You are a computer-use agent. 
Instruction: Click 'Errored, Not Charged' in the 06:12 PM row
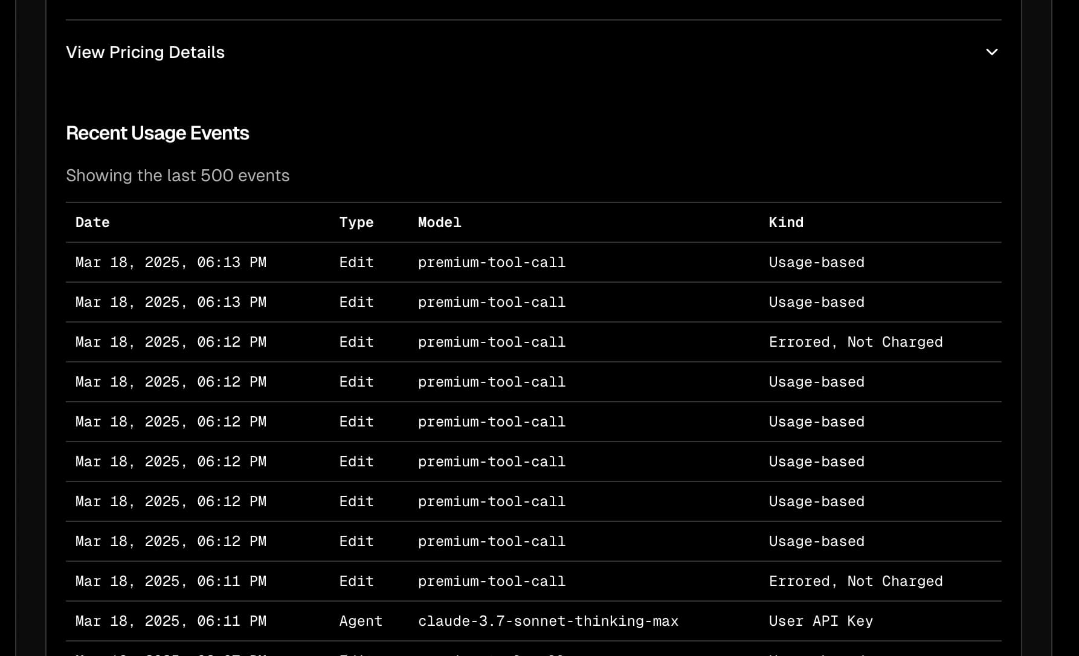click(x=855, y=342)
